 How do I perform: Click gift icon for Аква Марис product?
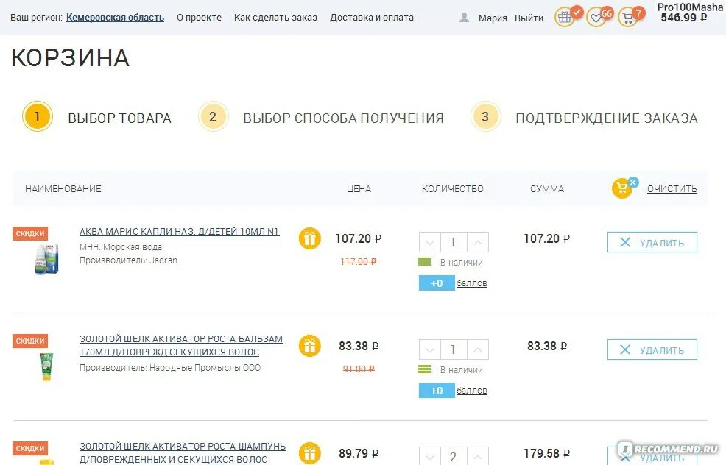(310, 238)
